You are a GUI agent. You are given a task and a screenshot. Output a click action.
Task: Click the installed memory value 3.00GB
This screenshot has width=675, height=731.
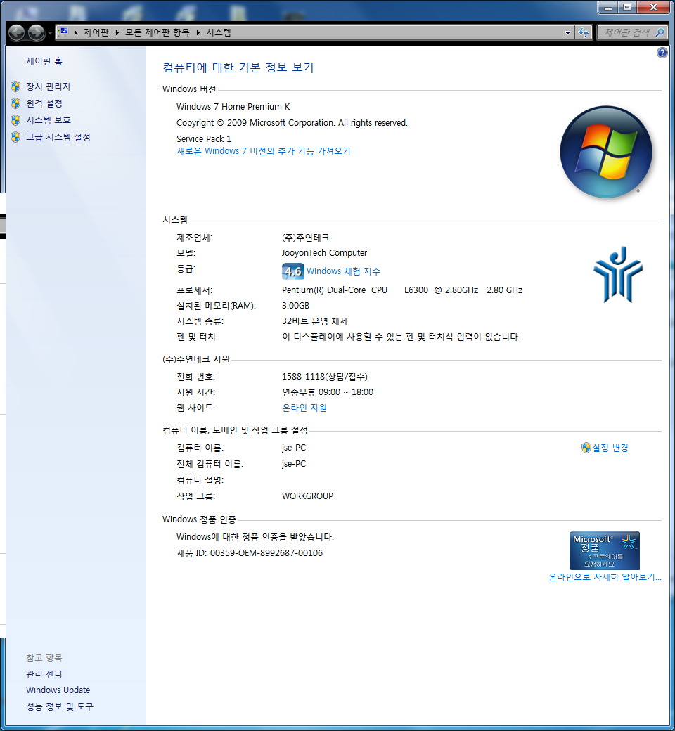(x=296, y=306)
